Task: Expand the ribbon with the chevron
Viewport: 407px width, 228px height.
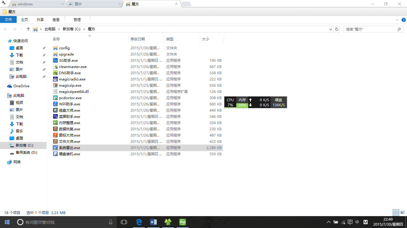Action: [x=397, y=20]
